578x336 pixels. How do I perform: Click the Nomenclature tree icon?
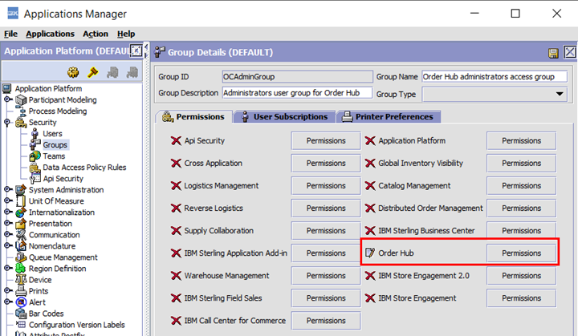point(21,245)
